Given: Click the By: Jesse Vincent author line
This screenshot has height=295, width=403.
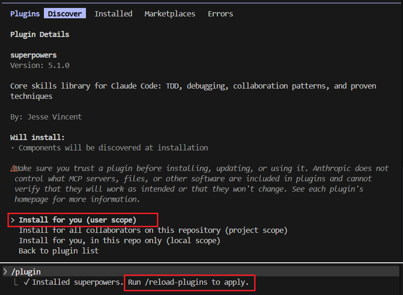Looking at the screenshot, I should coord(46,117).
